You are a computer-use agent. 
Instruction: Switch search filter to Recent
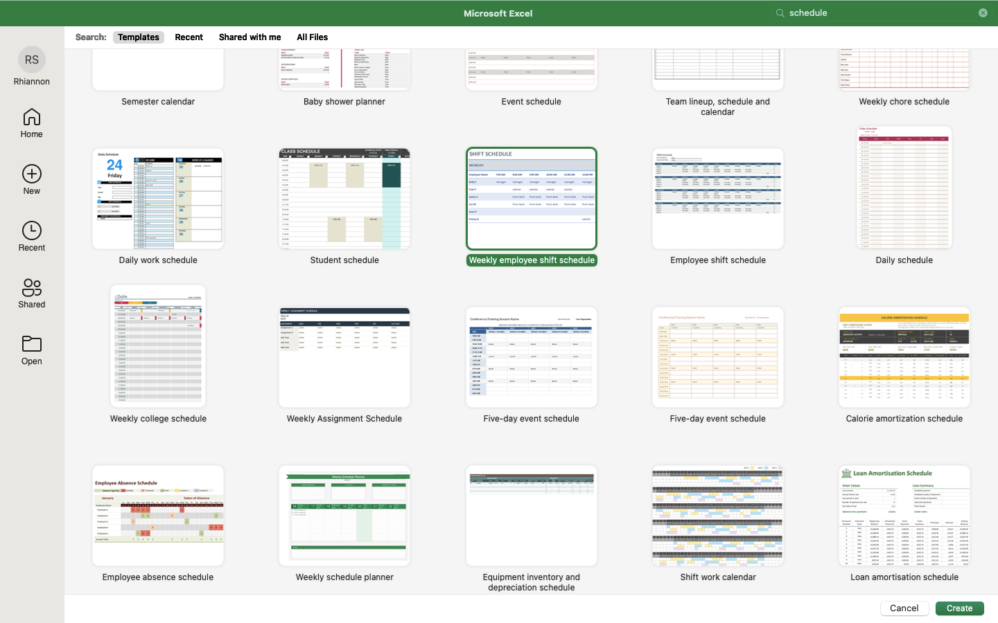(189, 37)
